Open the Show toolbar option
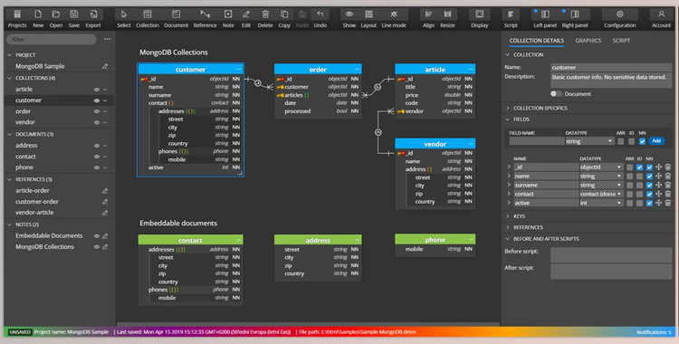The width and height of the screenshot is (679, 344). point(349,19)
